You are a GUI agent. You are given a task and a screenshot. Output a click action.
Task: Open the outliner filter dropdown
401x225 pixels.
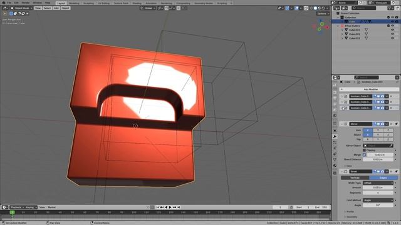[390, 8]
